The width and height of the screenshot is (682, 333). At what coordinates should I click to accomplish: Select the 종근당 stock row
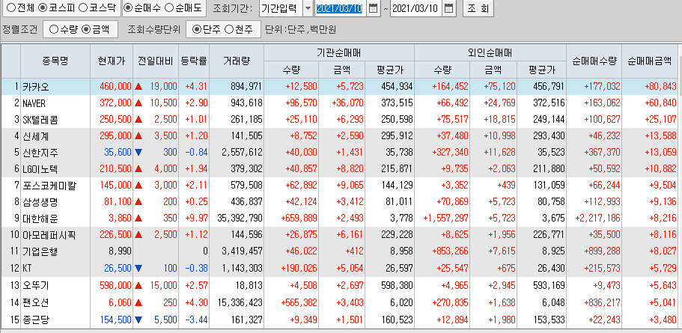pos(339,320)
